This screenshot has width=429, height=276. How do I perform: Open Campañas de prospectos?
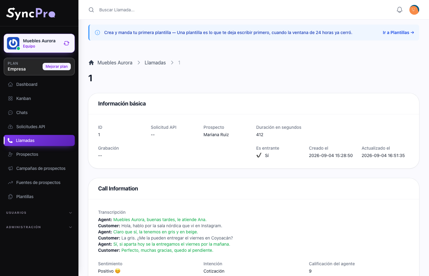pos(39,168)
